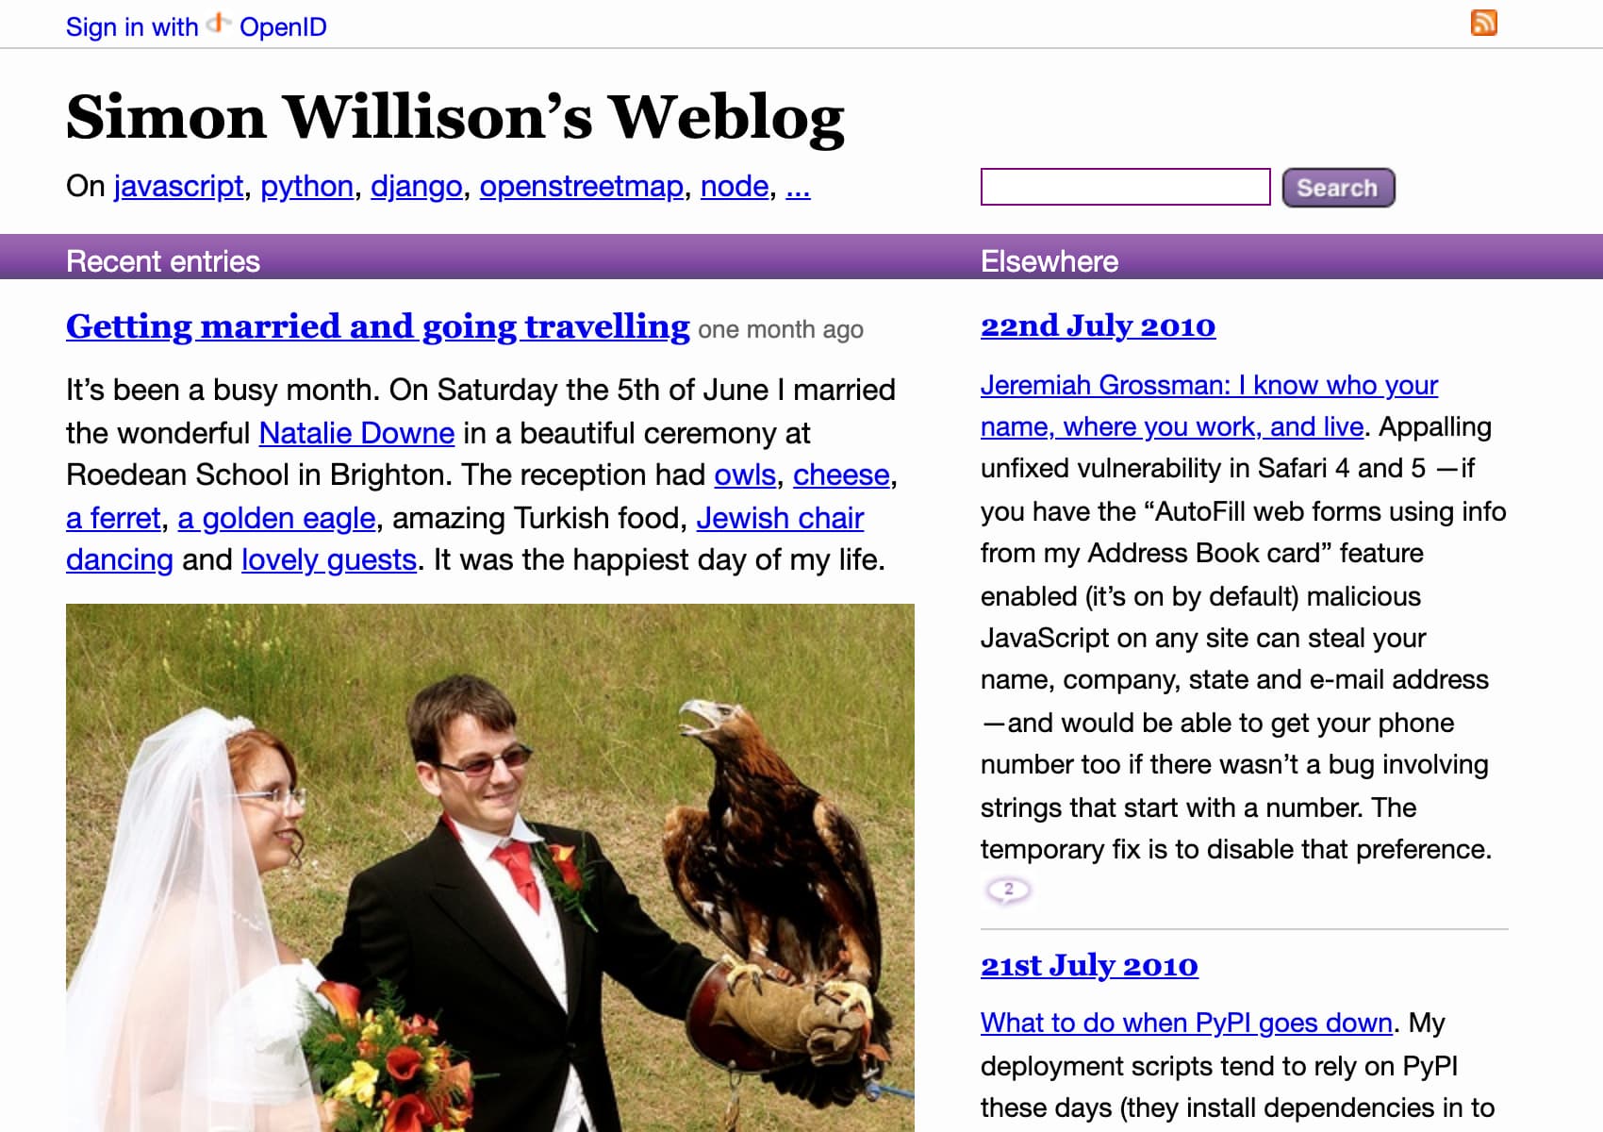Open the javascript tag link

(x=178, y=186)
